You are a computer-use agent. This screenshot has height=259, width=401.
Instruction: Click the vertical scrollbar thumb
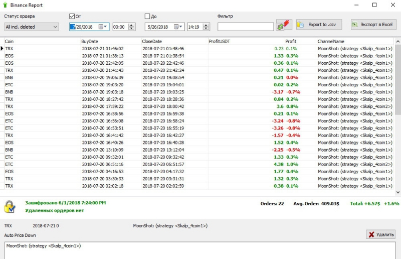point(397,80)
